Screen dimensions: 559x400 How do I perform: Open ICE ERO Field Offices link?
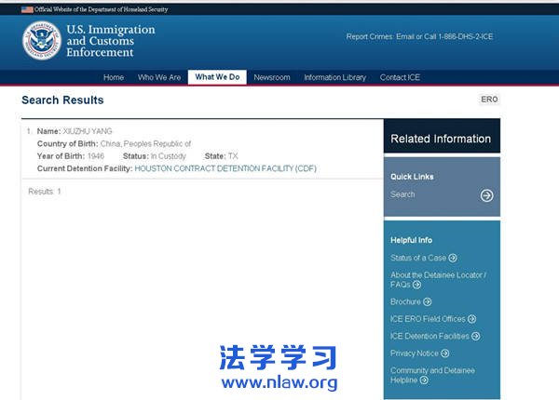tap(428, 319)
